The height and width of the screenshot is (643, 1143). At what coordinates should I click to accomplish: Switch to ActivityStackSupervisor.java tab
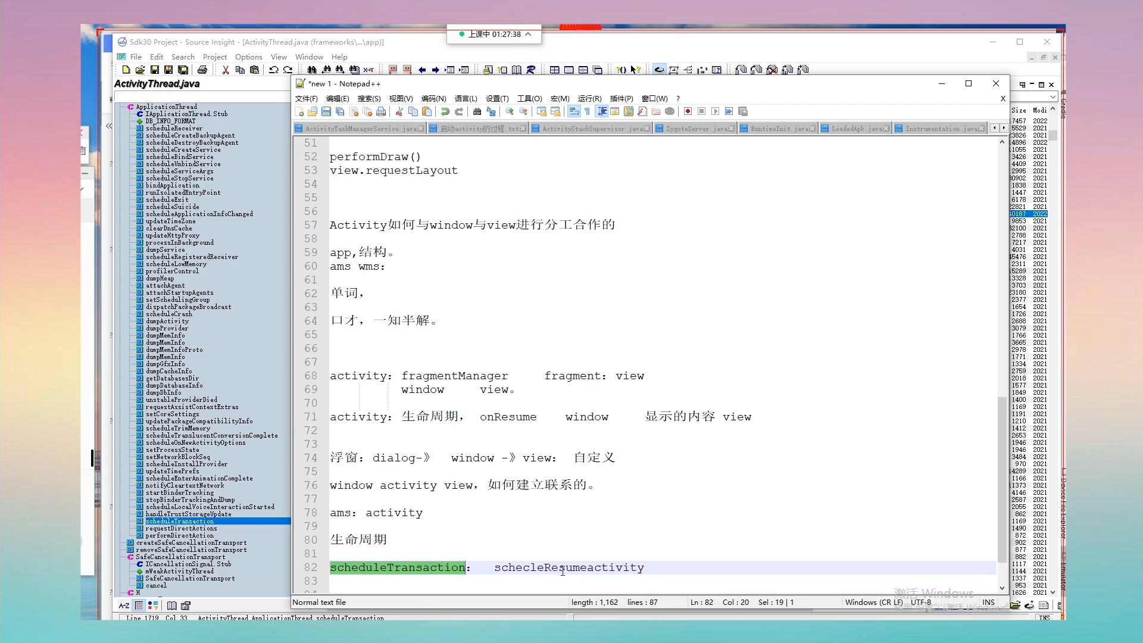[x=591, y=129]
